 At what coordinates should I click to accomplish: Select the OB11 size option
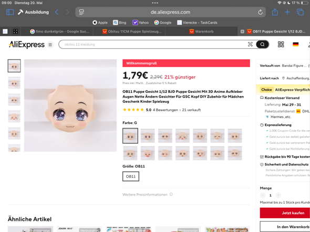[131, 176]
